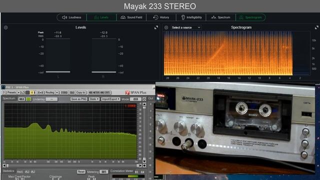Toggle the green spectrum display button

click(x=28, y=99)
